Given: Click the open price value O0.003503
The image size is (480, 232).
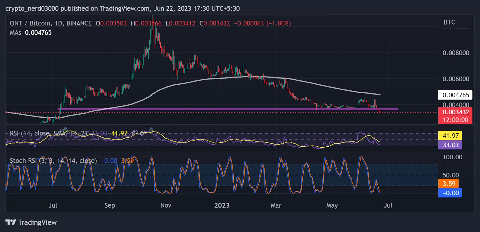Looking at the screenshot, I should pos(111,23).
